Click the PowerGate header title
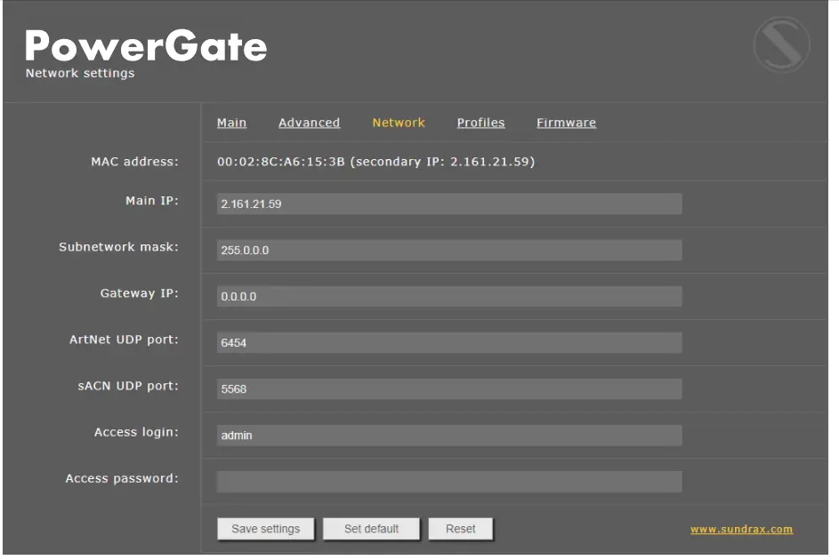 [x=147, y=46]
